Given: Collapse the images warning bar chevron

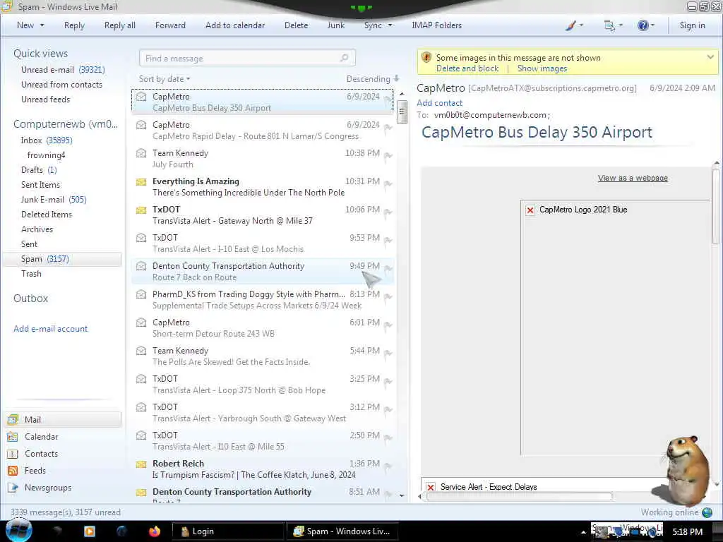Looking at the screenshot, I should click(x=710, y=58).
